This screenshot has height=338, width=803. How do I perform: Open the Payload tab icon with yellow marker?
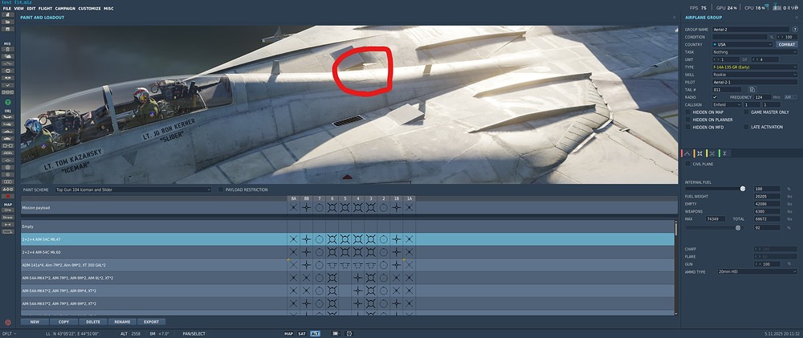699,153
